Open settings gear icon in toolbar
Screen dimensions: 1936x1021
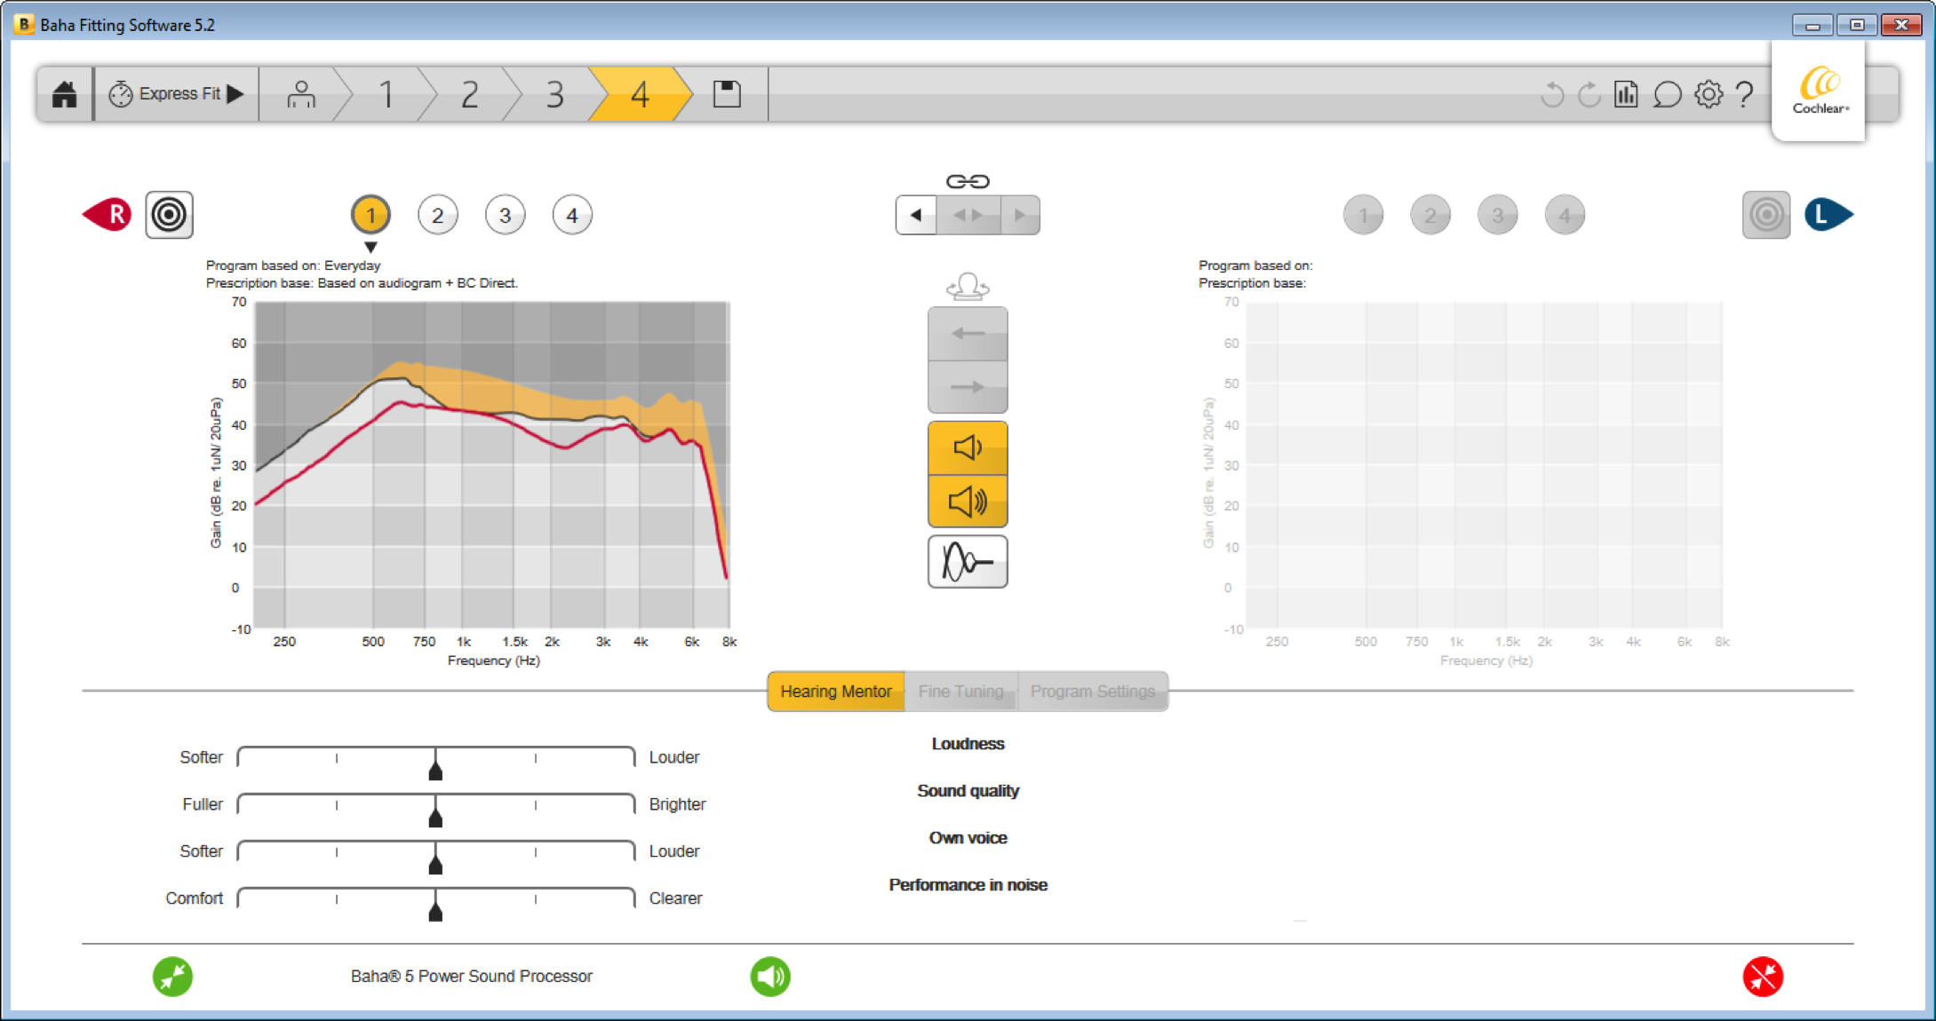click(x=1708, y=94)
